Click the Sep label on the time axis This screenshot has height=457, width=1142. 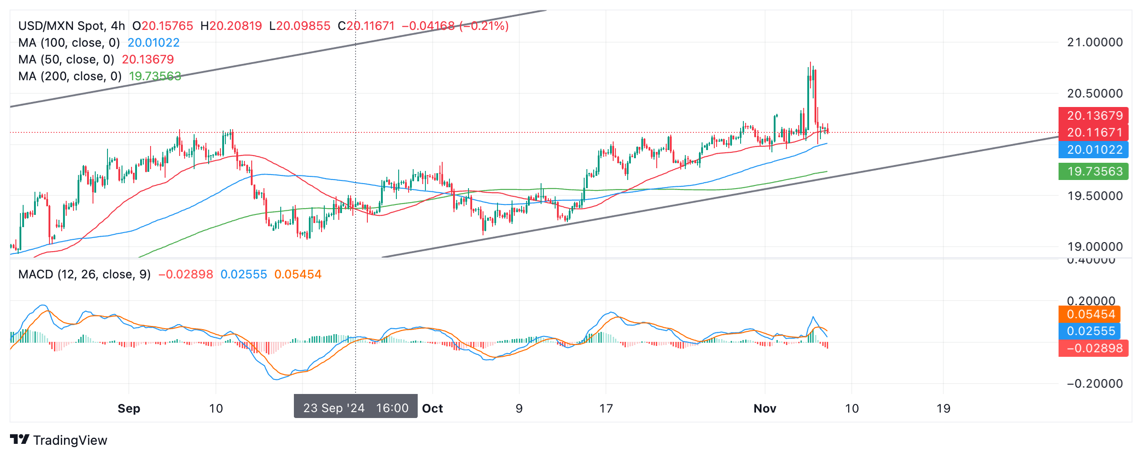[129, 408]
